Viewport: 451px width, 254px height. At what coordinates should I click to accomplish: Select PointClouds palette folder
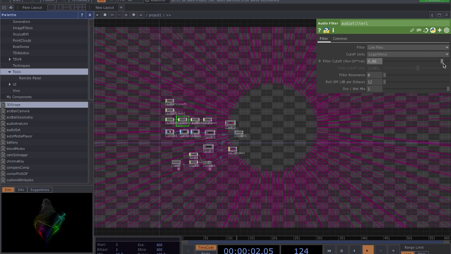[22, 41]
